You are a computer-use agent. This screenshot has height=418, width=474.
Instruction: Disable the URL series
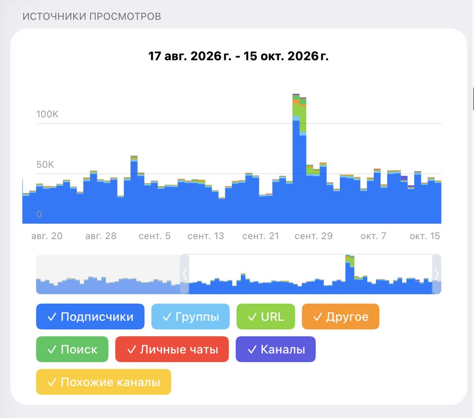[x=266, y=316]
